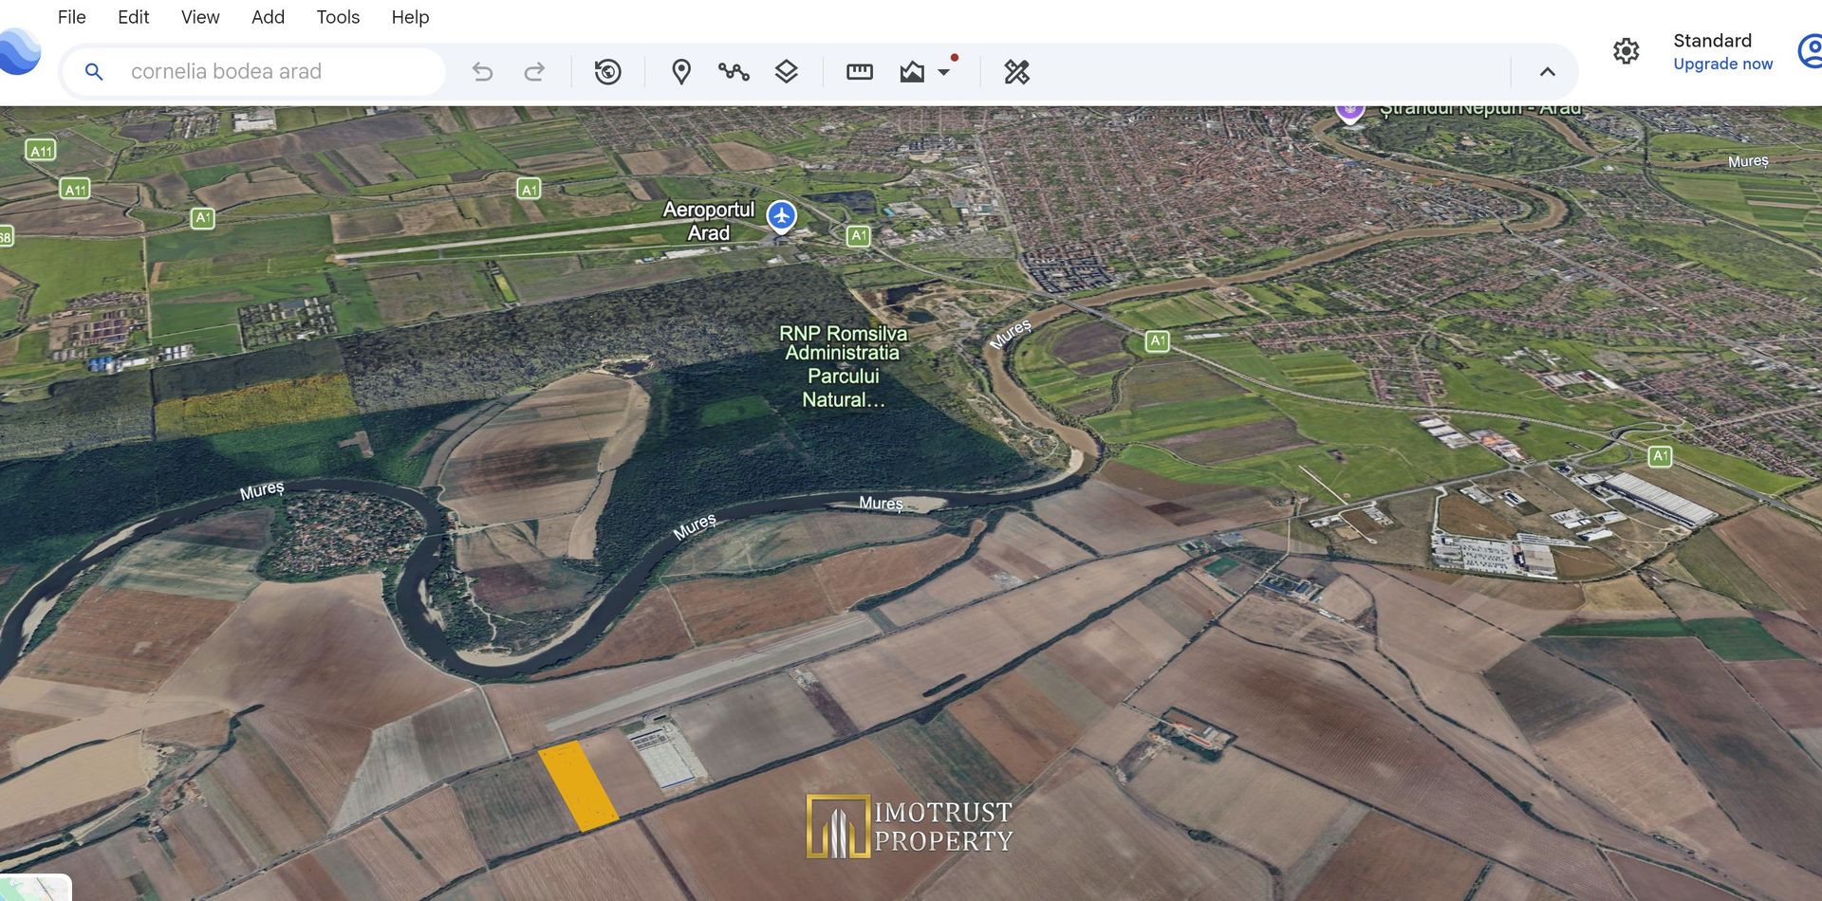
Task: Draw a path or polygon
Action: (734, 71)
